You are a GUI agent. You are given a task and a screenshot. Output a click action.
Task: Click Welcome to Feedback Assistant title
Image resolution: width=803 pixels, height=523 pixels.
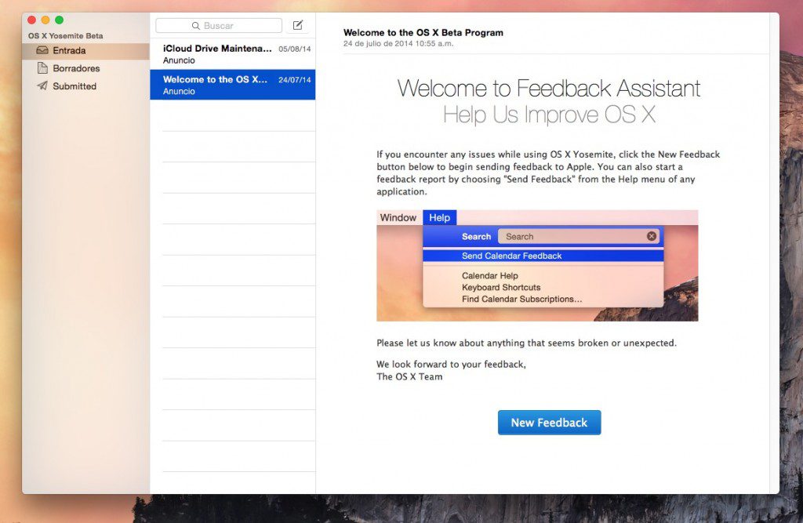coord(548,88)
